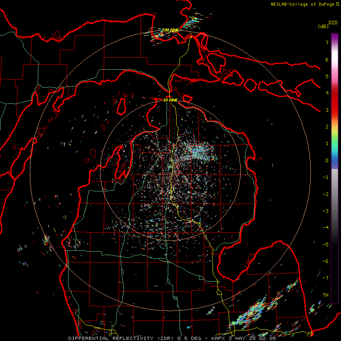The image size is (341, 341).
Task: Click the -7 value on color scale
Action: click(325, 278)
